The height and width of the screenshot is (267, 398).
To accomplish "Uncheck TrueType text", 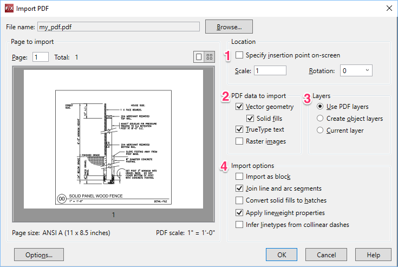I will [x=239, y=129].
